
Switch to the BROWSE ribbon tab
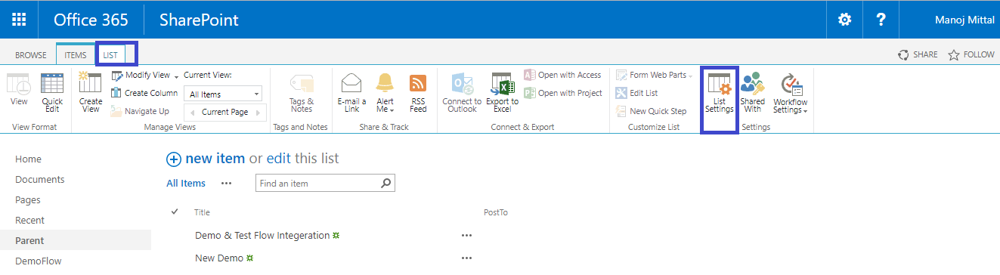coord(31,55)
